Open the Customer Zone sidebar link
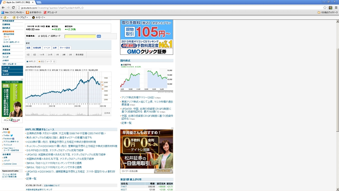The width and height of the screenshot is (339, 191). (10, 164)
